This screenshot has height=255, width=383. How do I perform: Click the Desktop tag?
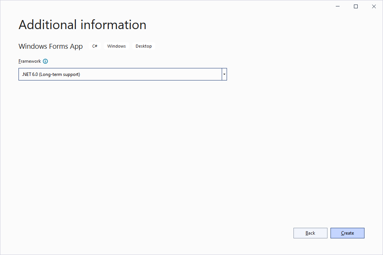pyautogui.click(x=144, y=46)
